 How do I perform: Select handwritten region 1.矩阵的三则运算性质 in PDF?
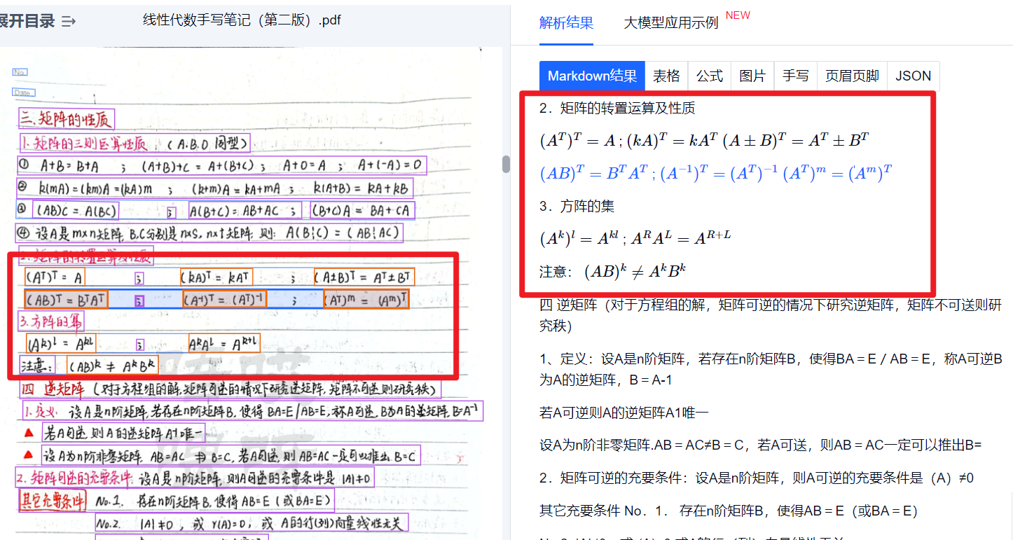coord(135,144)
